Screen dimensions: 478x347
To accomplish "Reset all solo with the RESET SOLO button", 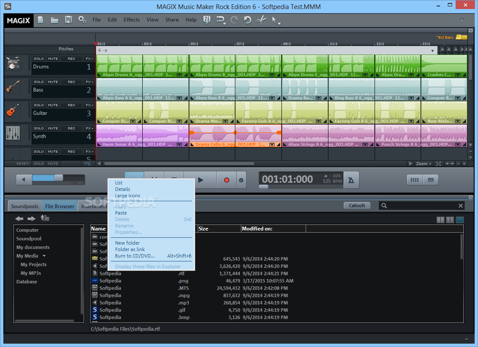I will pyautogui.click(x=39, y=164).
